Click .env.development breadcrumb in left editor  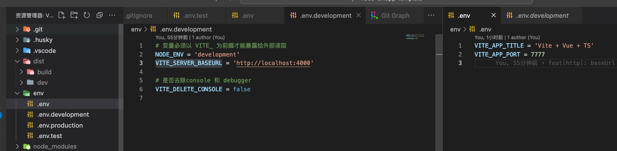pos(186,29)
